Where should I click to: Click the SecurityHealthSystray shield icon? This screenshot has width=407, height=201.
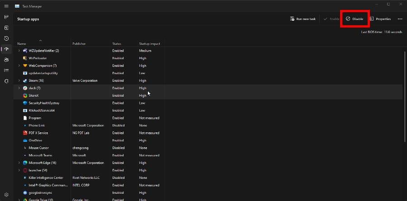[25, 103]
